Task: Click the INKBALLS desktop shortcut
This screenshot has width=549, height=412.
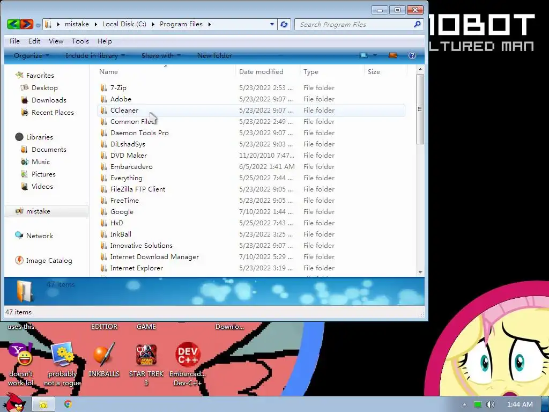Action: [104, 361]
